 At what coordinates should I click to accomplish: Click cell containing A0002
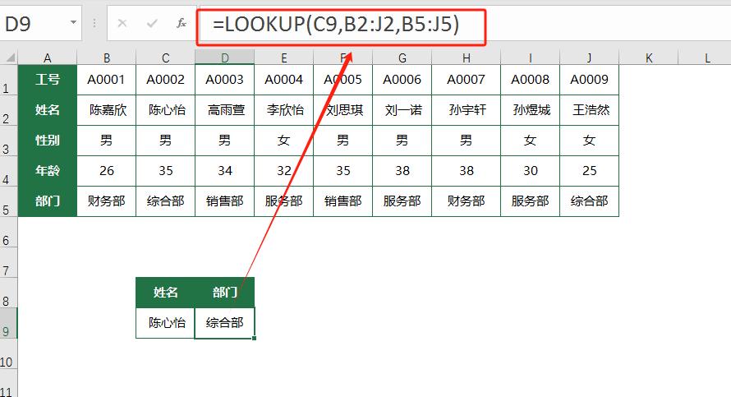point(165,80)
